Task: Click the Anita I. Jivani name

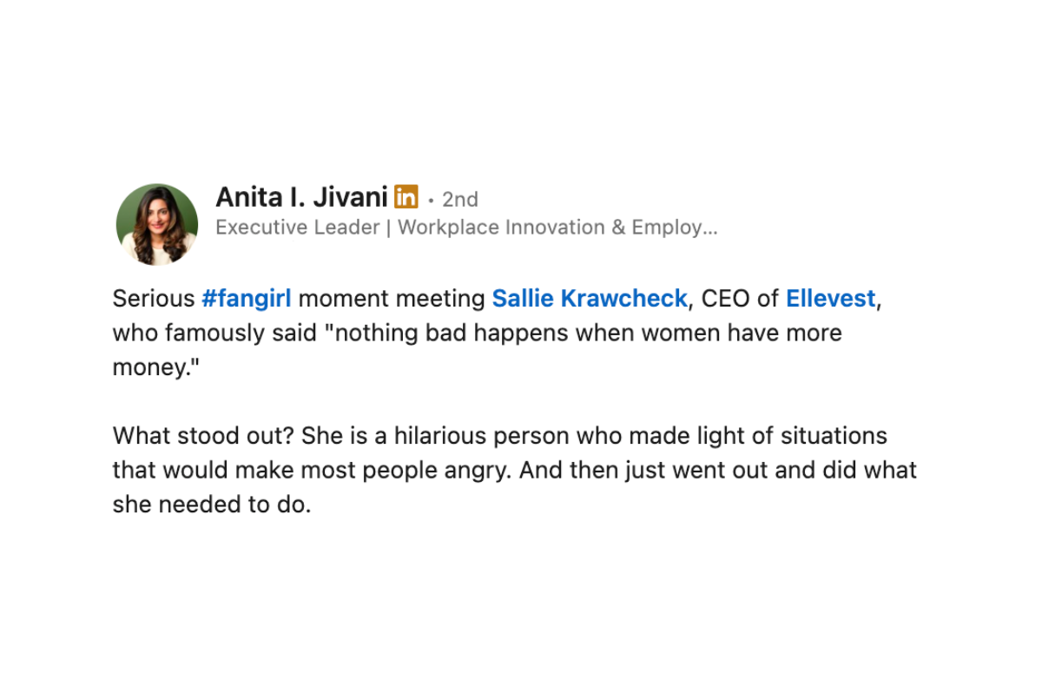Action: (x=301, y=197)
